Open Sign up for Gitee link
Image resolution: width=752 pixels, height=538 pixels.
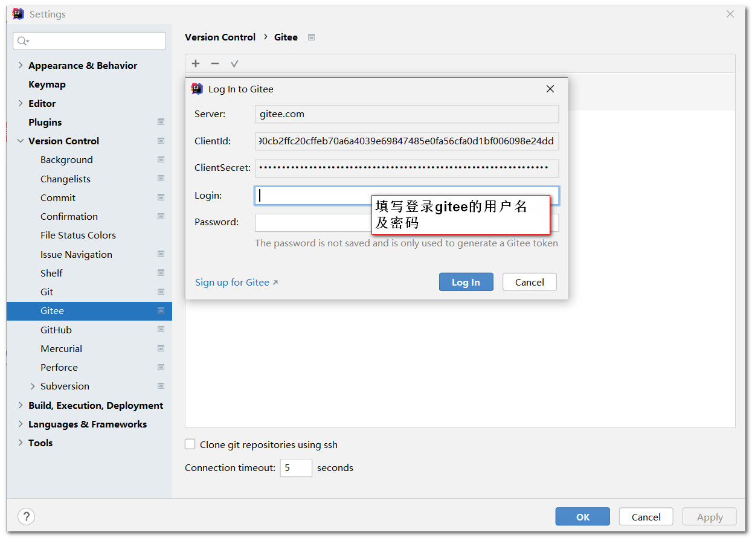(237, 283)
